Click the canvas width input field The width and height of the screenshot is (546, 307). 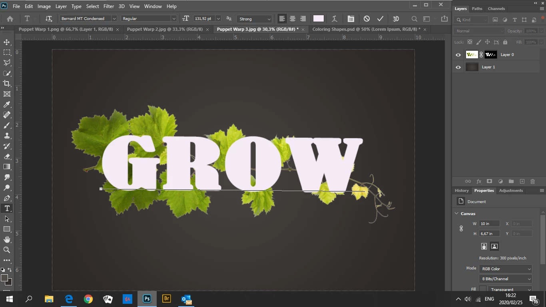coord(490,223)
